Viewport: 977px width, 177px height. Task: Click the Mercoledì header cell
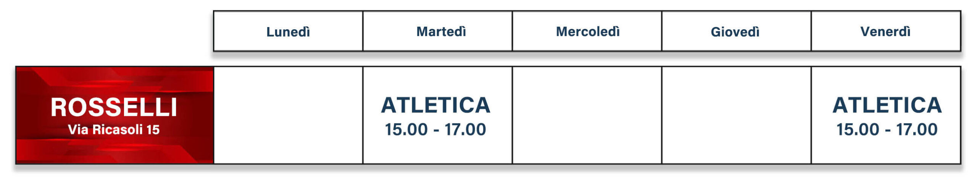coord(587,31)
